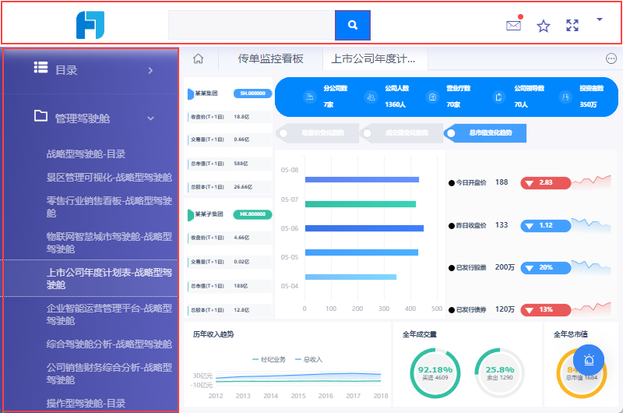
Task: Click the 05-08 bar in the chart
Action: pos(362,180)
